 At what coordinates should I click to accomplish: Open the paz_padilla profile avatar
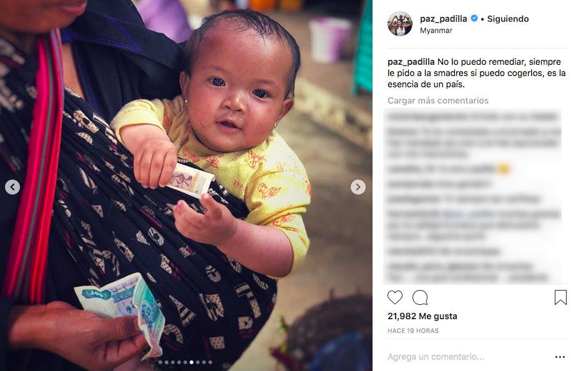click(400, 24)
